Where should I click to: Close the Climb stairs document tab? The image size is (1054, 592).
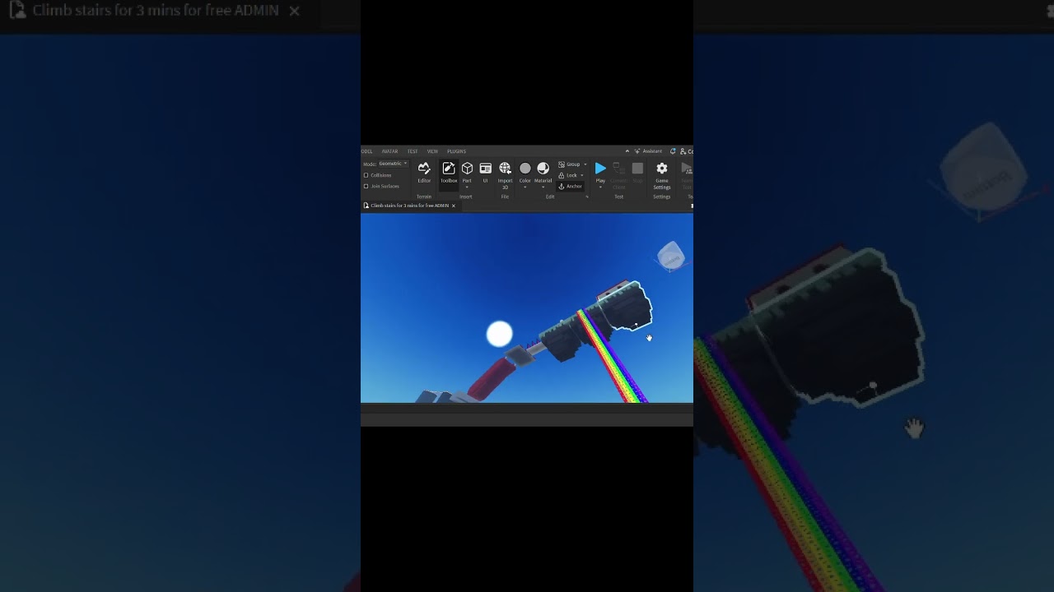(454, 206)
